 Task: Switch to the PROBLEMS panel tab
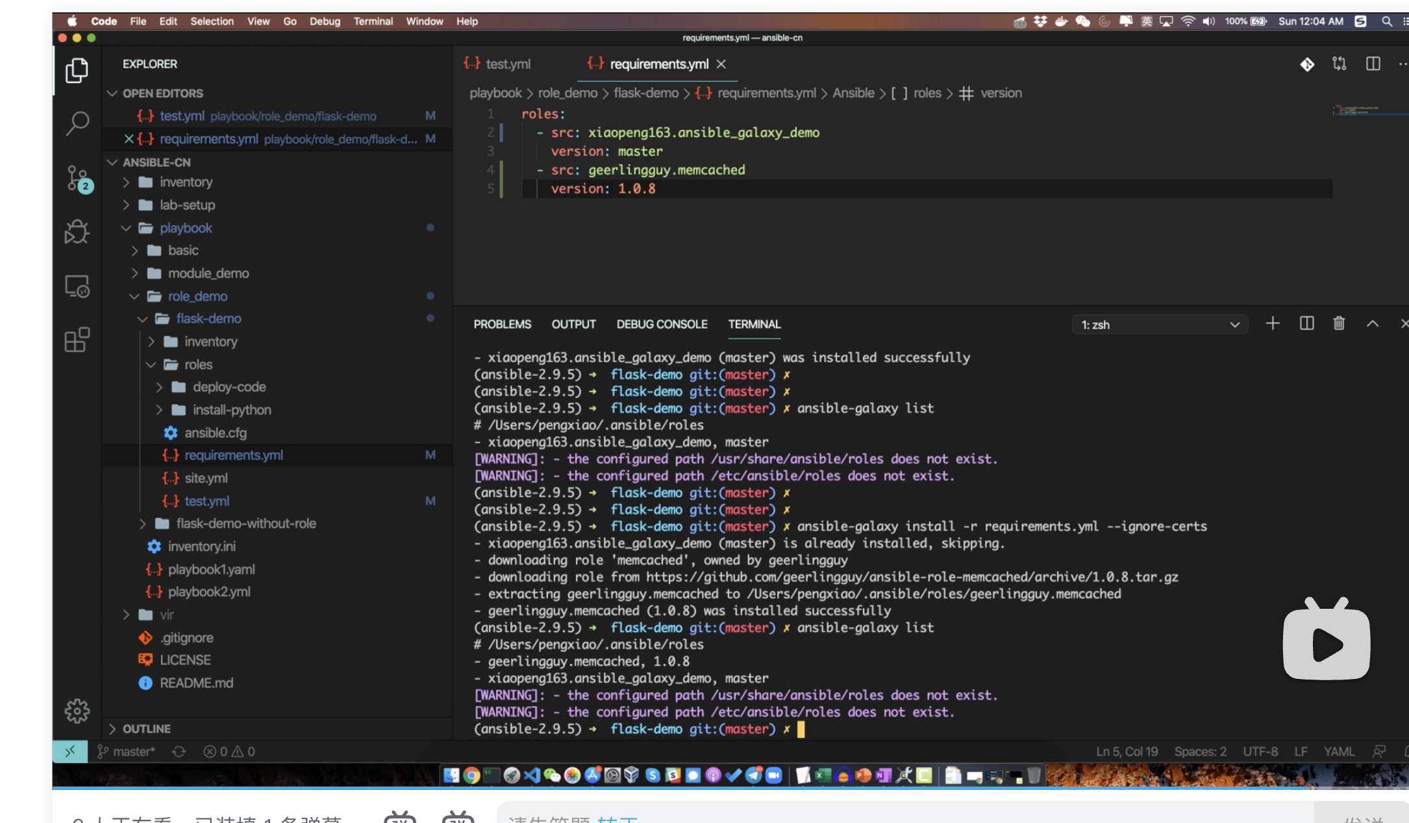(502, 324)
